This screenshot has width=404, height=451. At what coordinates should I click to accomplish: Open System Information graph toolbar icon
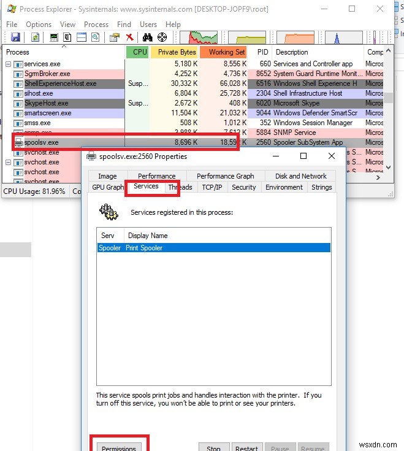tap(54, 37)
